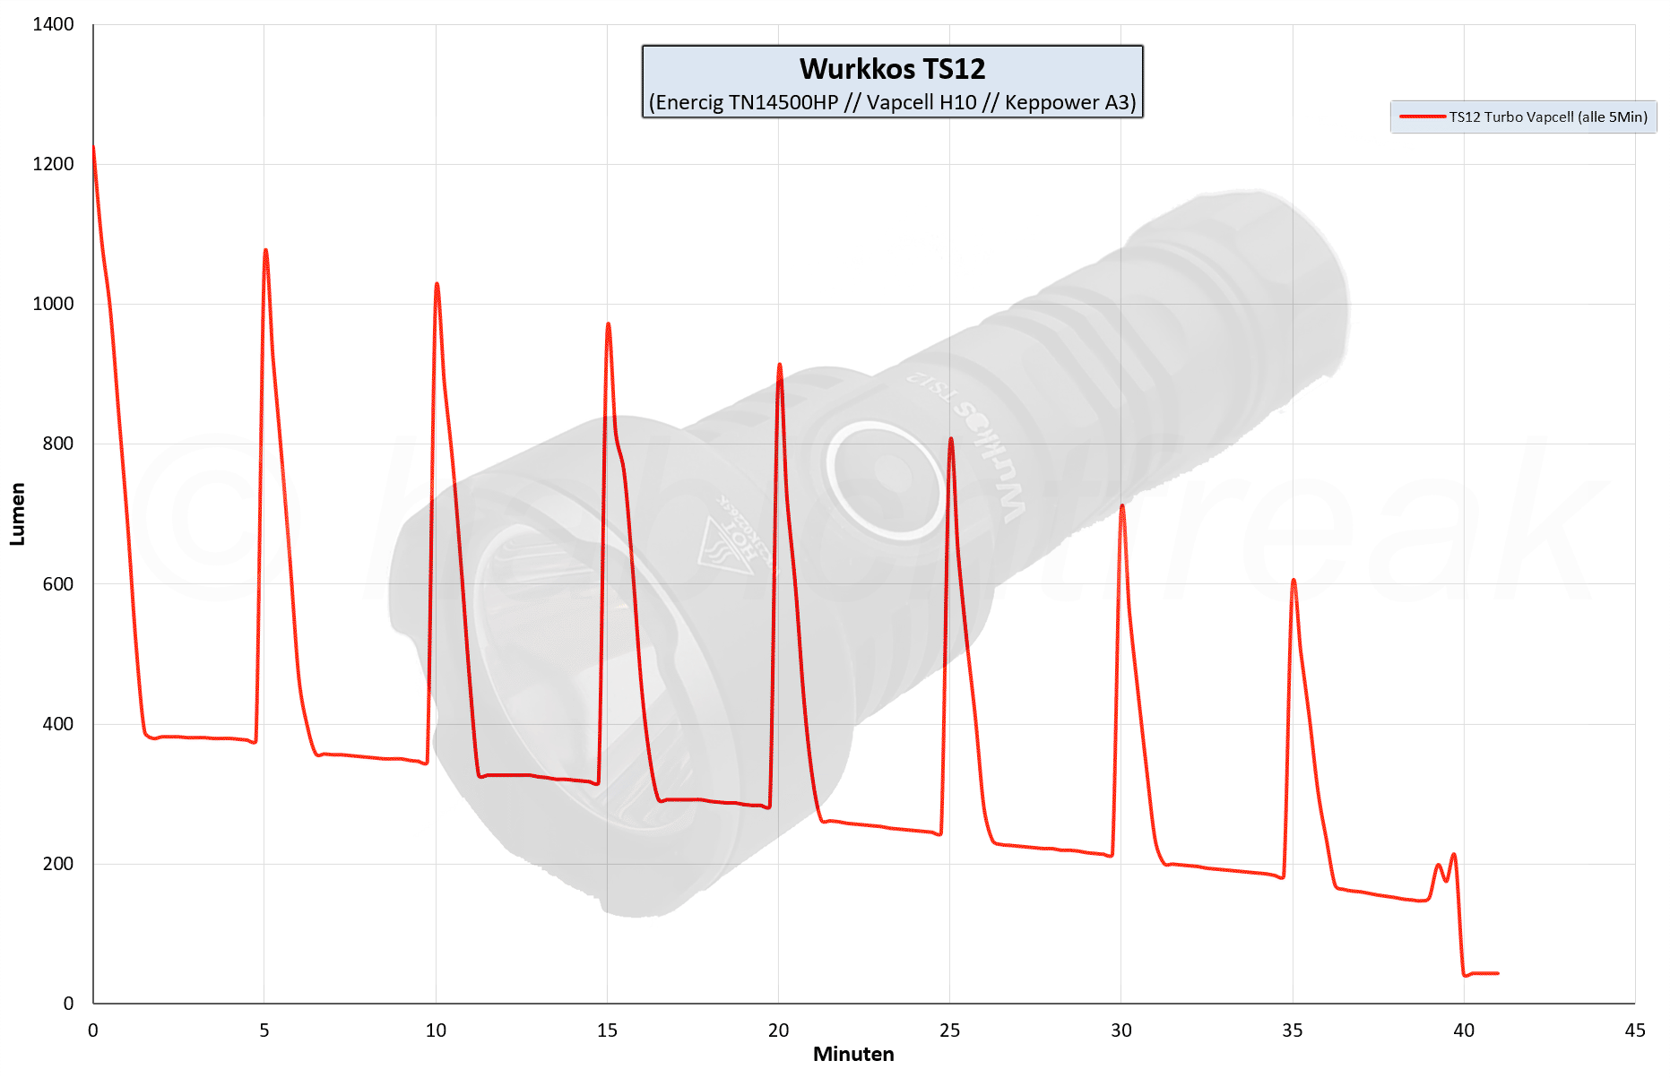Click the final low plateau at the curve's end
This screenshot has width=1670, height=1078.
pyautogui.click(x=1482, y=973)
